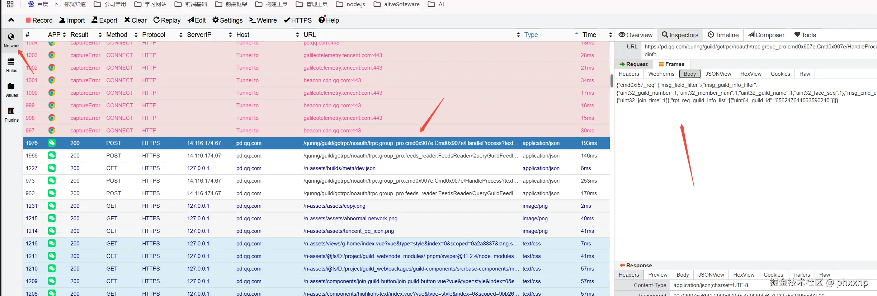Switch to the Composer tab
The height and width of the screenshot is (296, 877).
(x=766, y=35)
